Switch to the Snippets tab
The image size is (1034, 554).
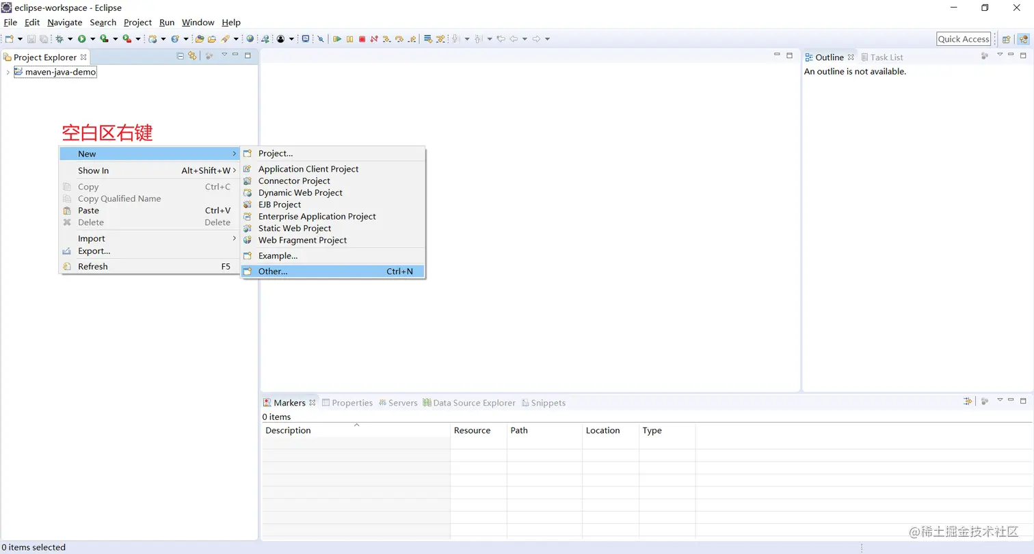click(x=544, y=403)
